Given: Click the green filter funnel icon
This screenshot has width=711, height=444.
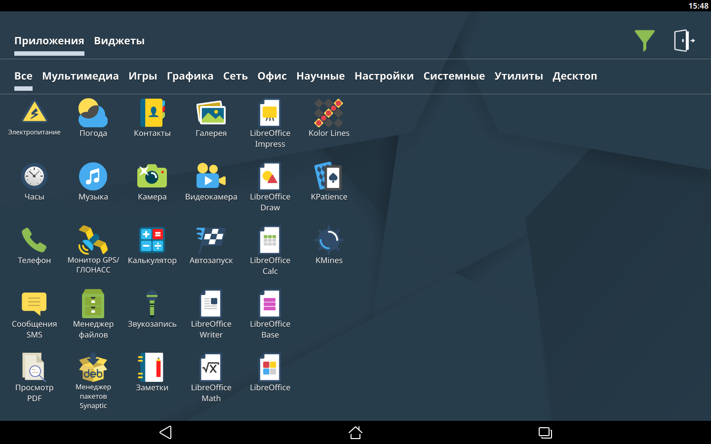Looking at the screenshot, I should point(645,40).
